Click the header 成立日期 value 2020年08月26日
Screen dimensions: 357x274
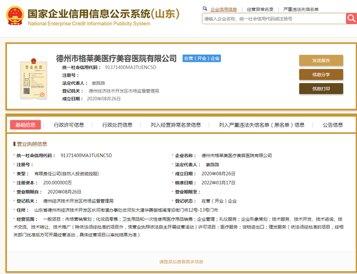(x=104, y=99)
